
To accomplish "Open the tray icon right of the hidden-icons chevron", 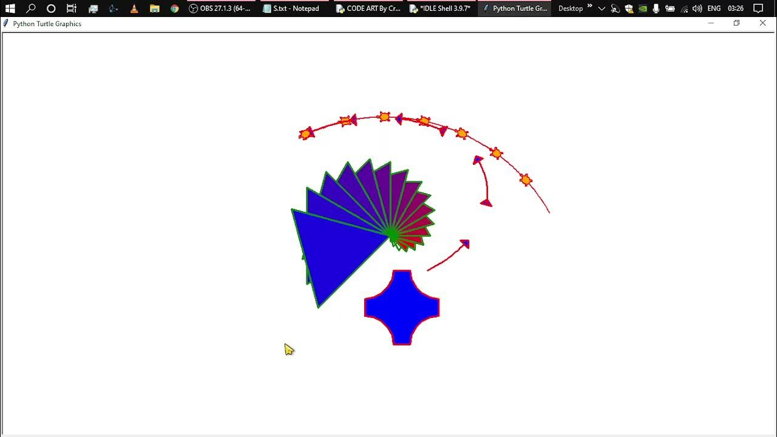I will tap(615, 8).
